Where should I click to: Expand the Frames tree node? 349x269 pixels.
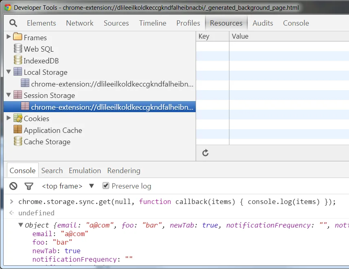[9, 37]
